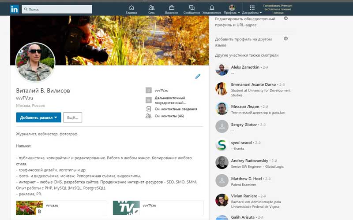This screenshot has width=353, height=220.
Task: Click Emmanuel Asante Darko's avatar
Action: [x=222, y=89]
